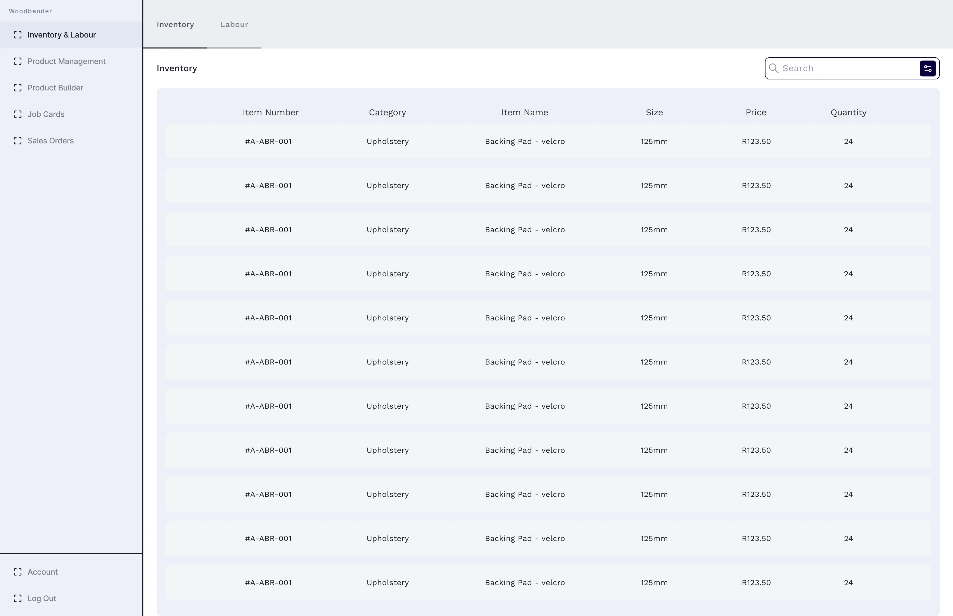
Task: Click the magnifying glass search icon
Action: [773, 68]
